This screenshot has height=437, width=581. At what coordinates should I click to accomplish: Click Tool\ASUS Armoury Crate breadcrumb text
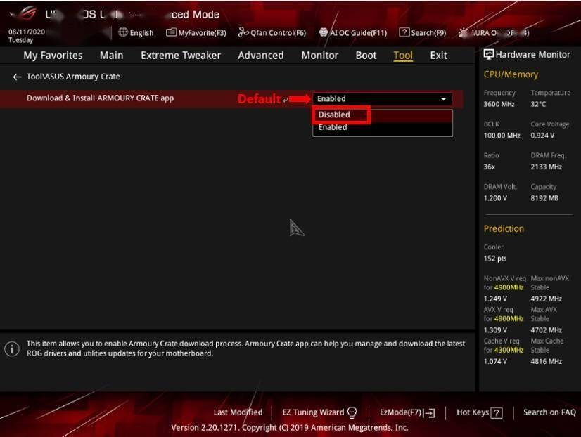point(73,77)
